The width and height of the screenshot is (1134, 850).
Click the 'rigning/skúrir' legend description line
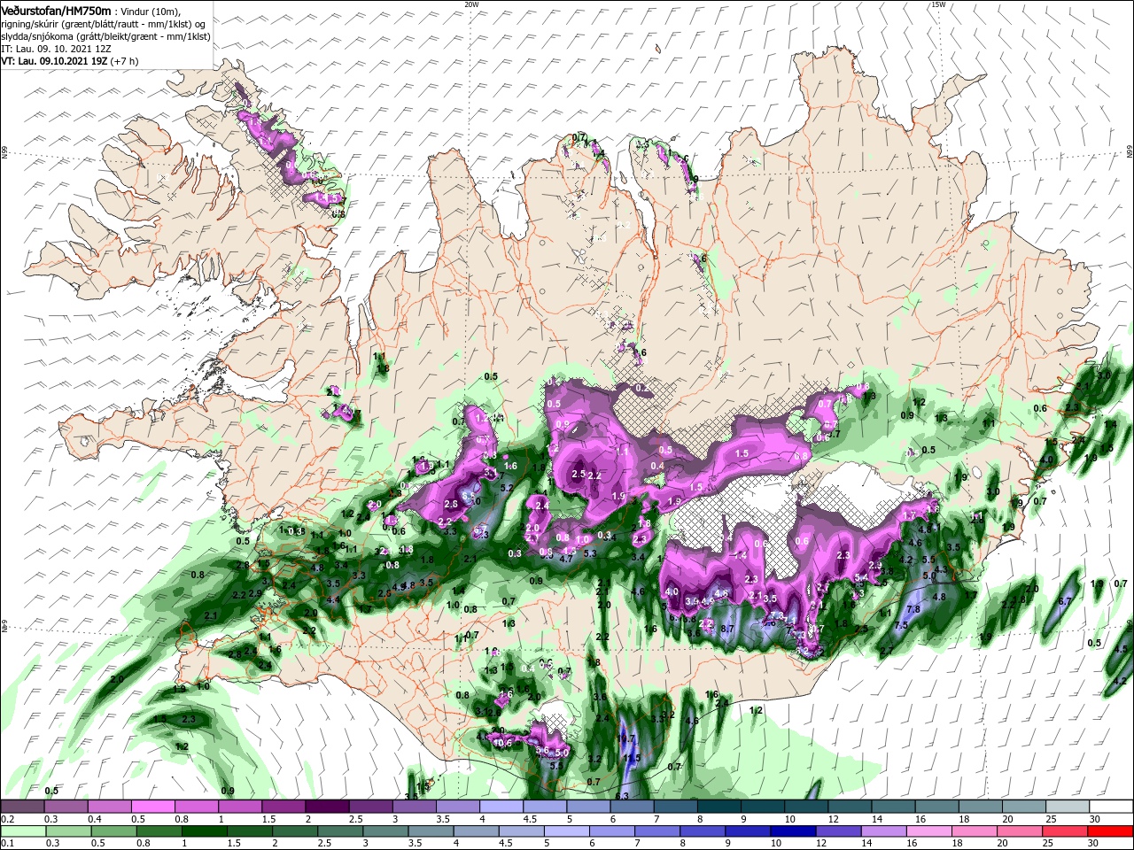[104, 24]
